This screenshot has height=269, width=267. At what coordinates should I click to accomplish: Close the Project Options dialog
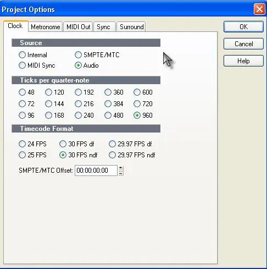[x=259, y=9]
